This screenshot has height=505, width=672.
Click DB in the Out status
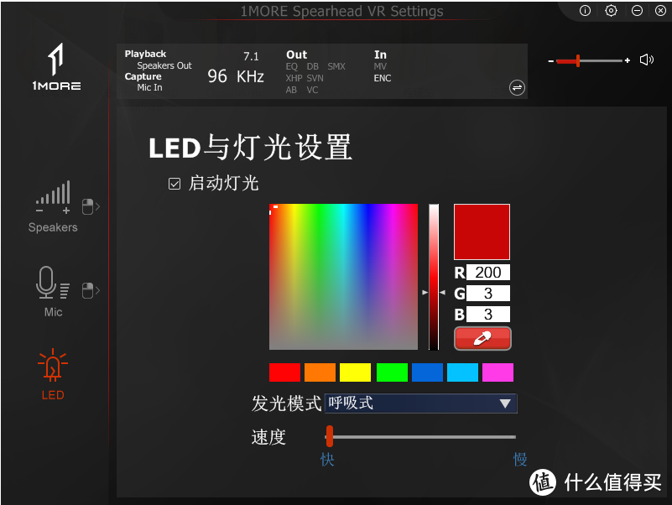(x=312, y=66)
